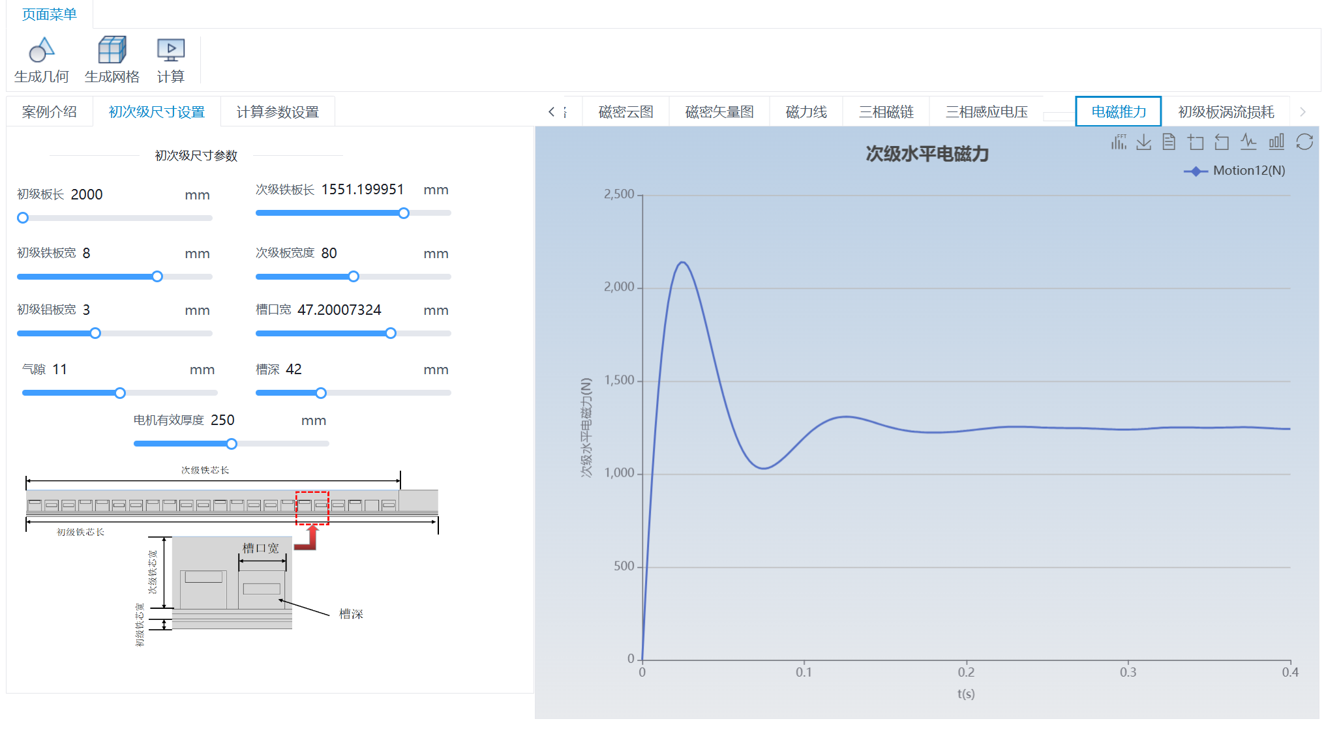Click the 气隙 value 11

pyautogui.click(x=60, y=369)
